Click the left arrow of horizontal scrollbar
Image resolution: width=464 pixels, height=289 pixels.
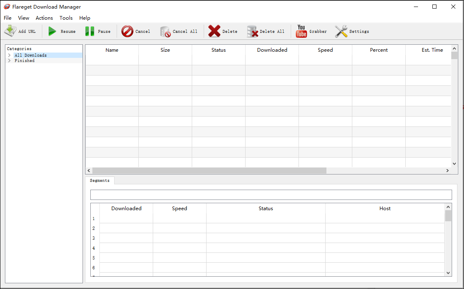point(89,171)
